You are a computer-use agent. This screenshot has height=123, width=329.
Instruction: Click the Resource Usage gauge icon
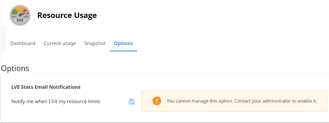coord(20,15)
